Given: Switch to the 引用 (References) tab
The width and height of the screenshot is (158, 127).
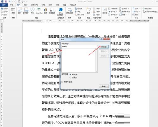Looking at the screenshot, I should click(x=43, y=5).
